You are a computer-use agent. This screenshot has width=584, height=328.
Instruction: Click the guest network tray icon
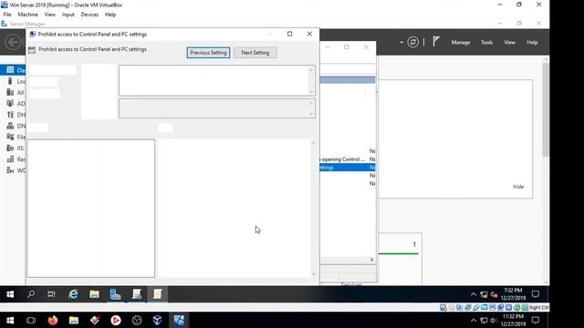pos(484,294)
